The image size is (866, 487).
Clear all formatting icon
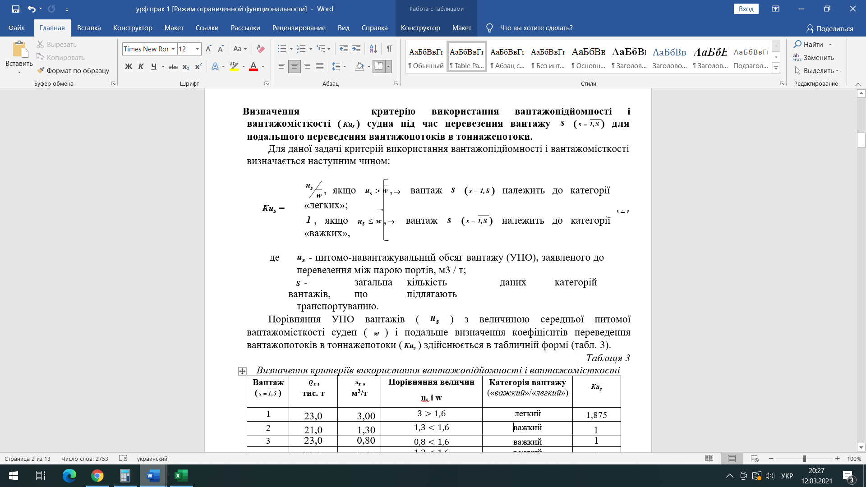260,49
